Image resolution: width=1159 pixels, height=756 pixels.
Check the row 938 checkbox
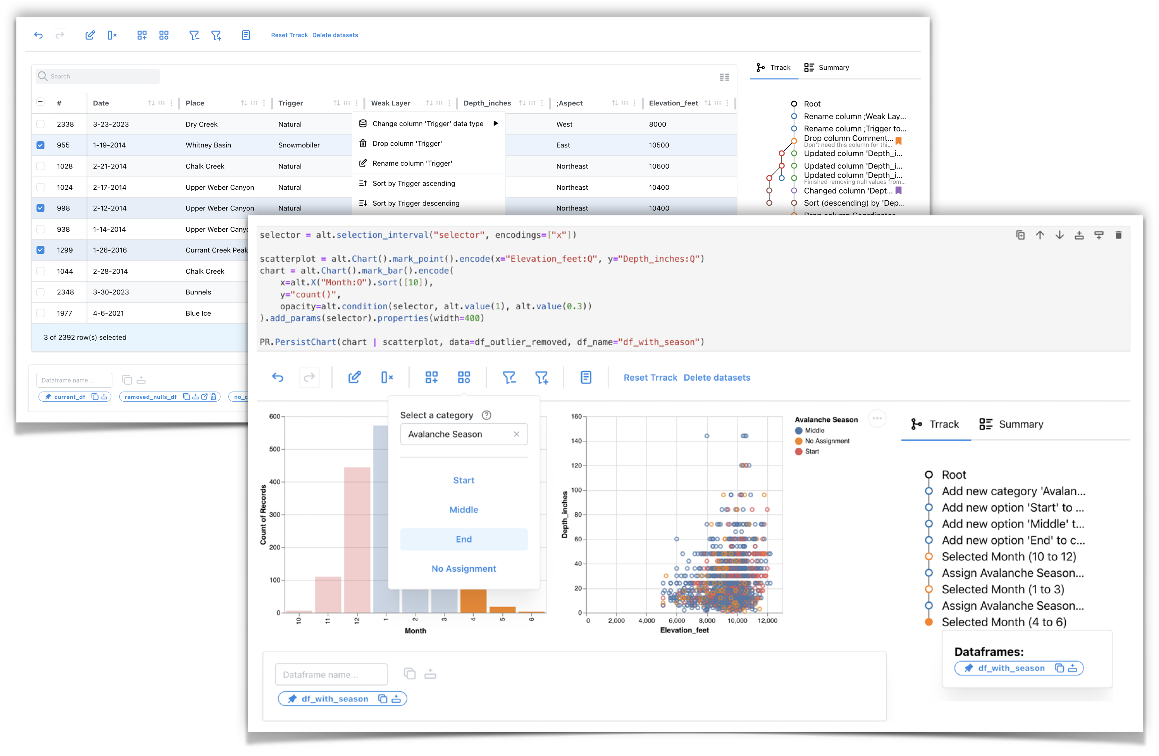click(x=40, y=229)
